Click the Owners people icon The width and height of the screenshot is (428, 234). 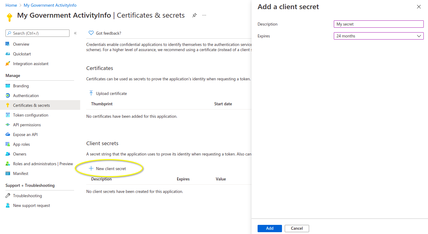click(8, 154)
